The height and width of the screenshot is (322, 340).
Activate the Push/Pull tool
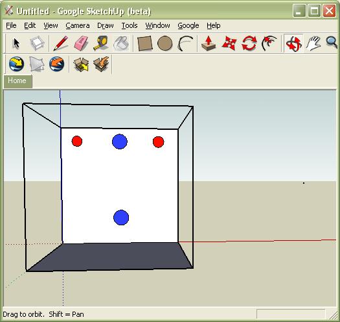point(209,43)
